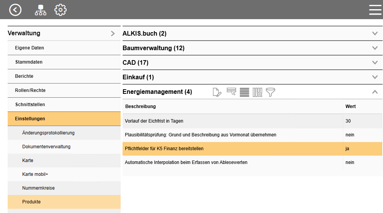Select row Automatische Interpolation beim Erfassen
This screenshot has height=213, width=383.
click(x=252, y=162)
